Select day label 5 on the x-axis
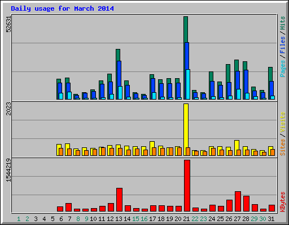This screenshot has width=289, height=225. (x=52, y=219)
